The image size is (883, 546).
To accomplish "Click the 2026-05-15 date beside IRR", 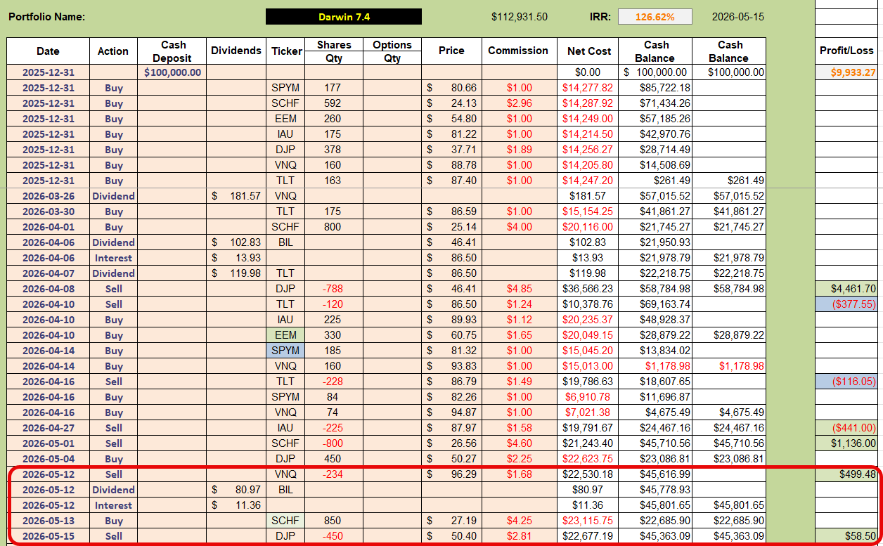I will (737, 17).
